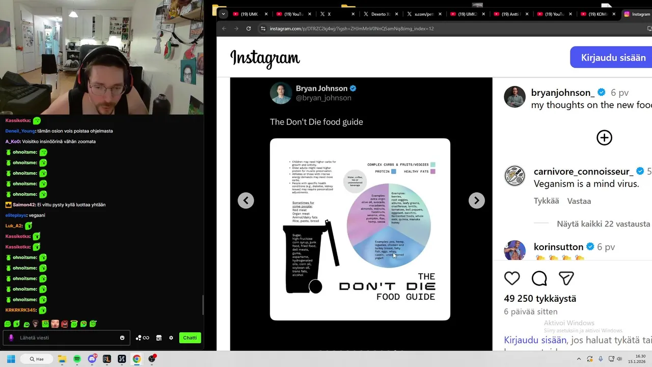Focus the 'Lähetä viesti' chat input

coord(66,337)
